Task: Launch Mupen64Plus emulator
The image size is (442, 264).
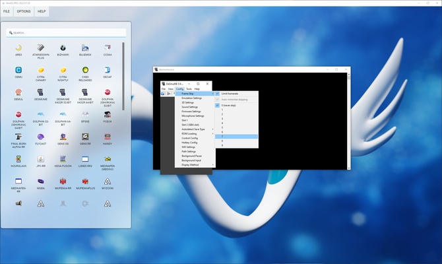Action: click(85, 181)
